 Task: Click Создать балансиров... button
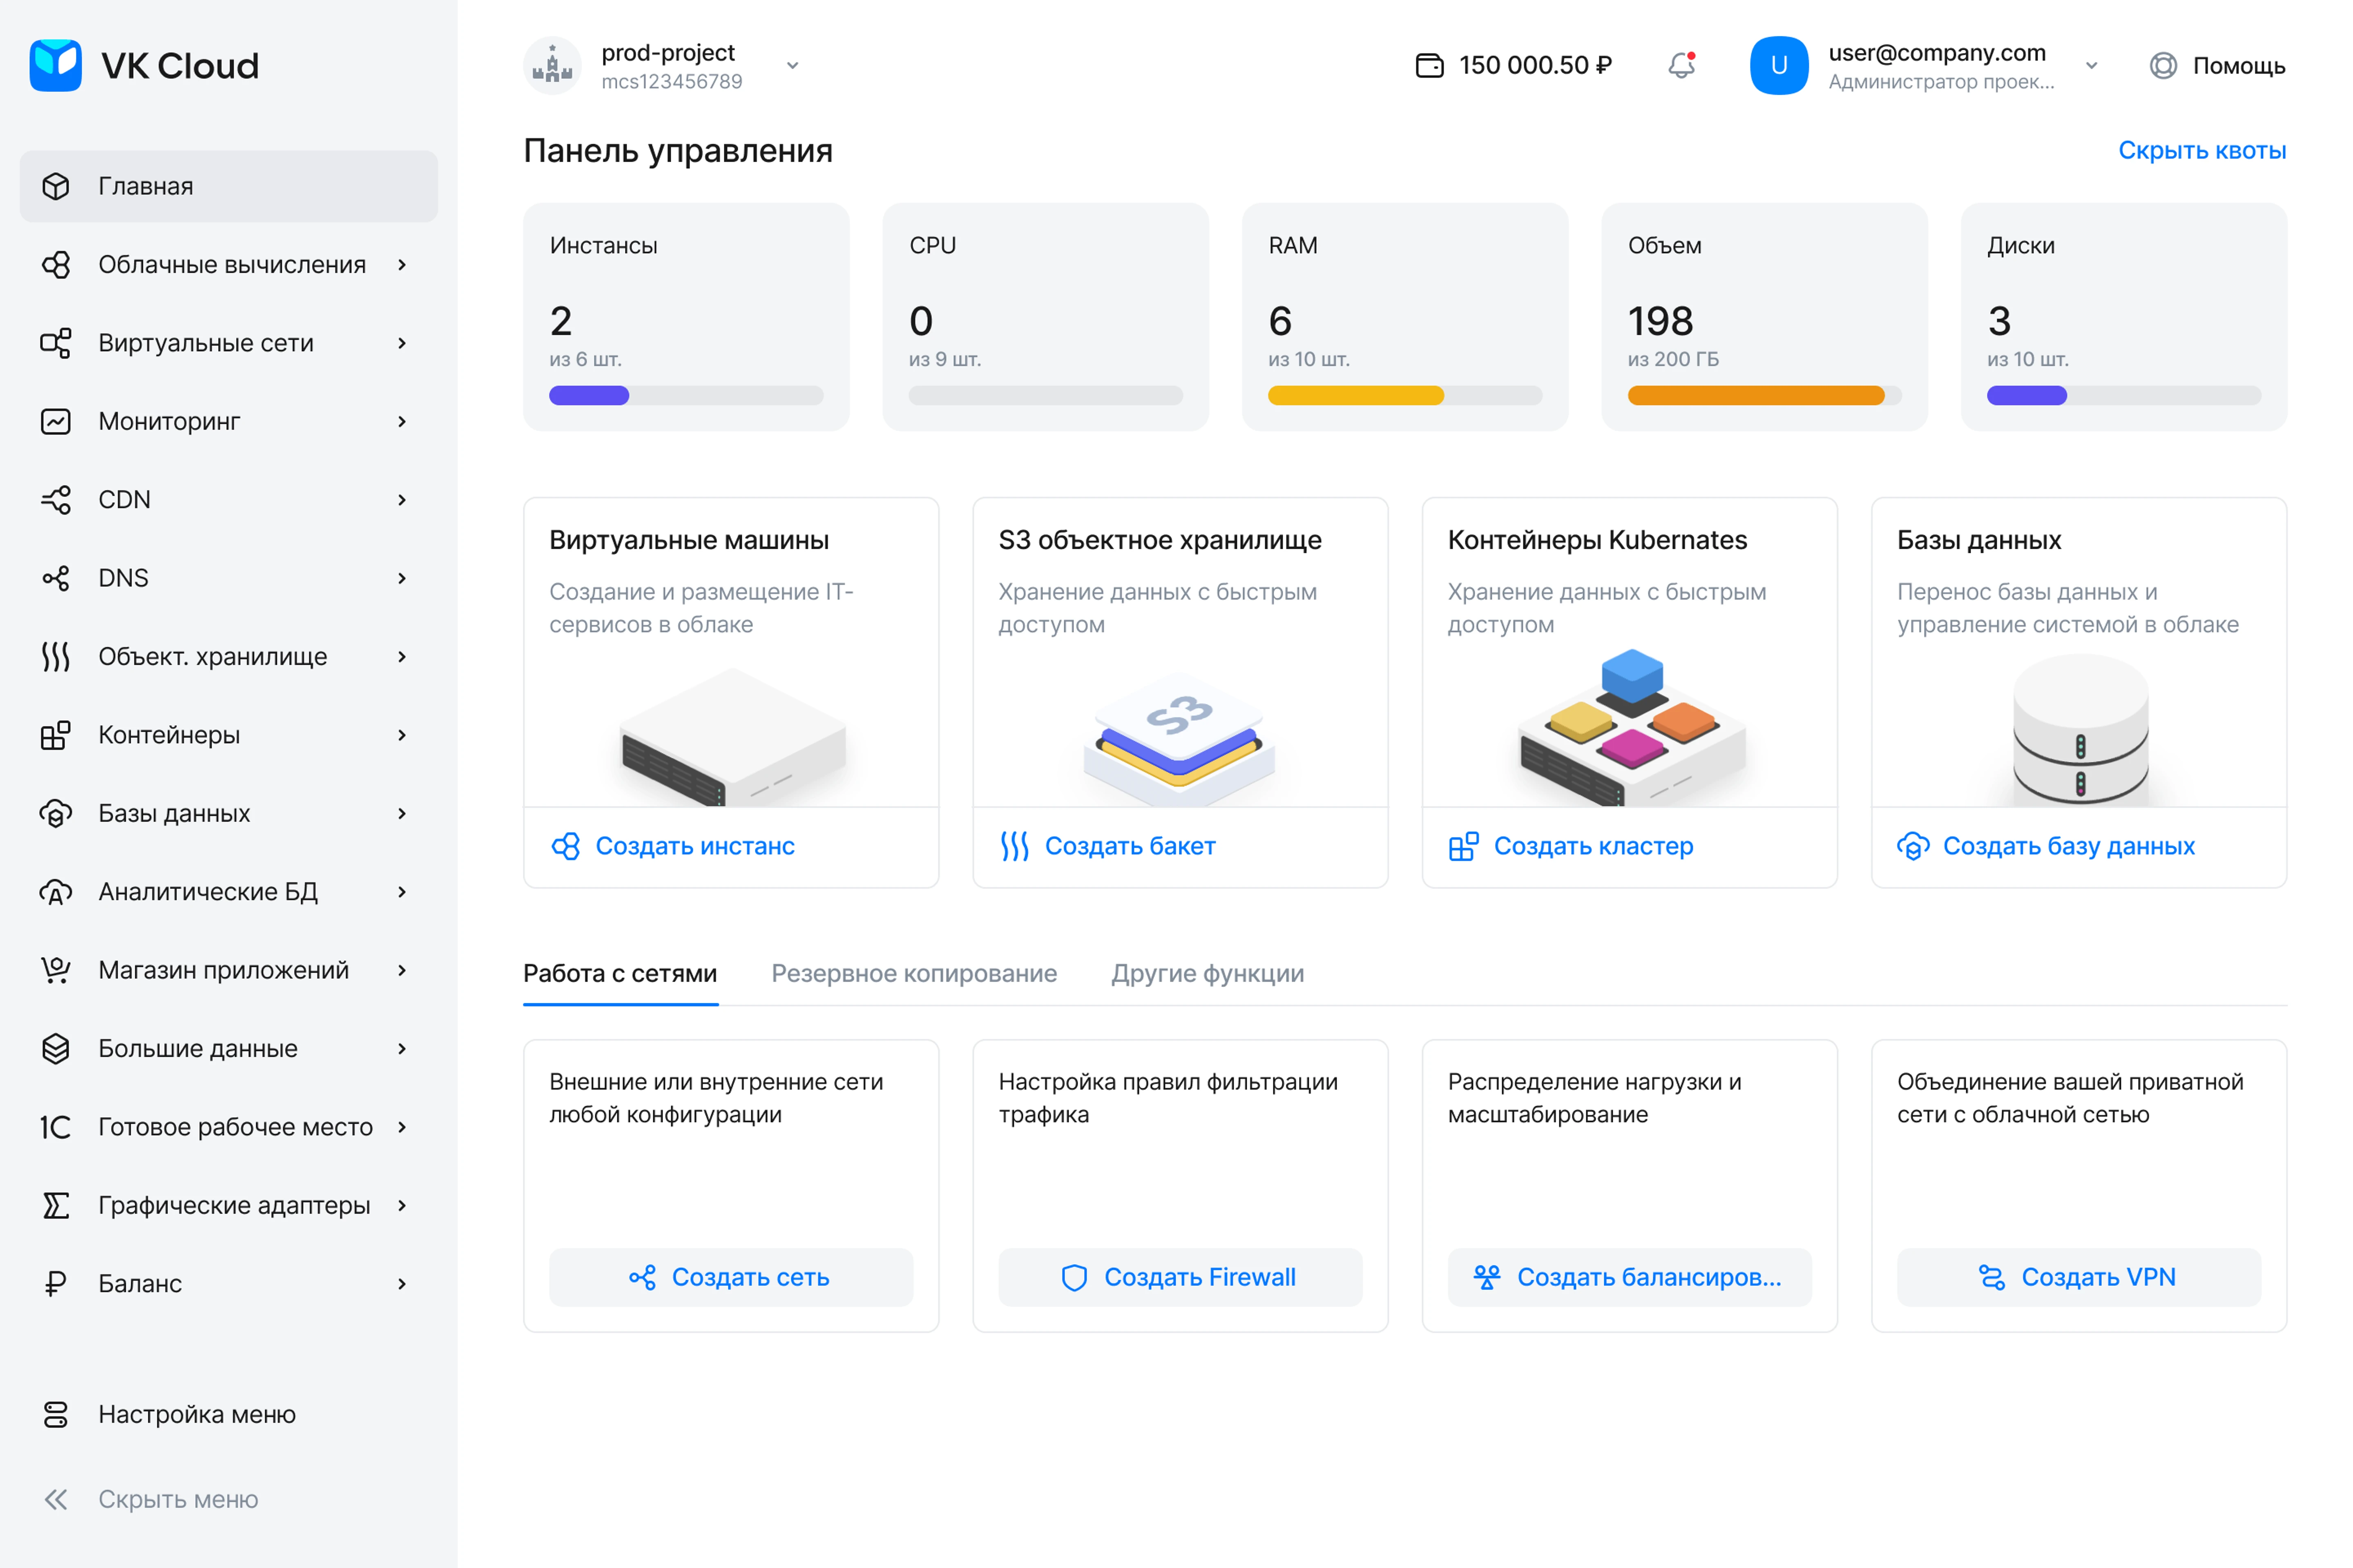pos(1630,1277)
